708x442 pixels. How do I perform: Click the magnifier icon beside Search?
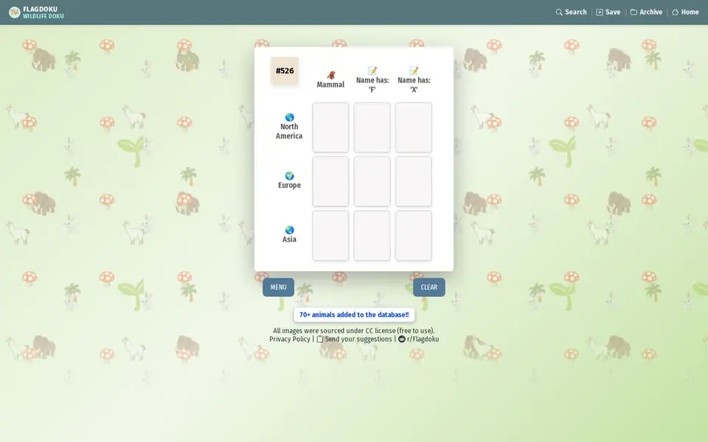click(x=559, y=13)
